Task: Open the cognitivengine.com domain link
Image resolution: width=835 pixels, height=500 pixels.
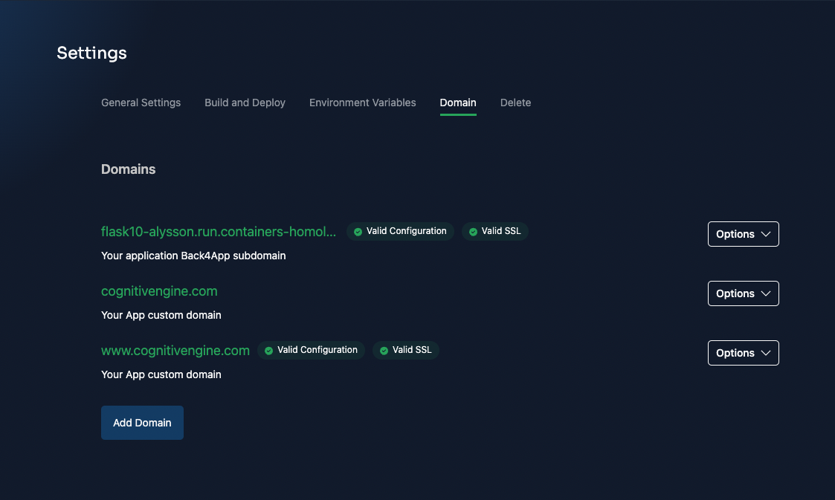Action: click(159, 290)
